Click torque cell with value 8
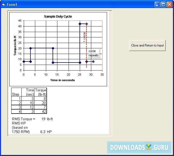174x156 pixels. coord(41,99)
